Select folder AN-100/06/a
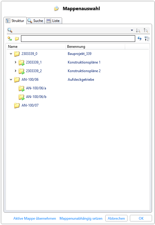This screenshot has height=225, width=155. [36, 88]
